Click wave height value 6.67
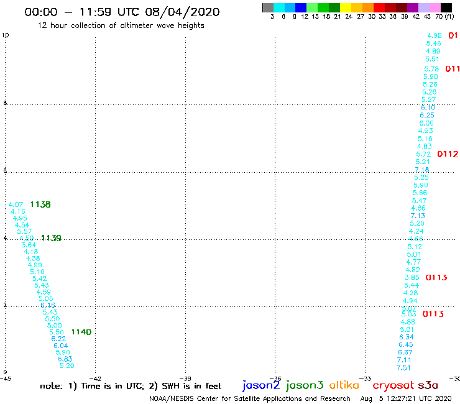This screenshot has height=404, width=460. click(x=405, y=352)
